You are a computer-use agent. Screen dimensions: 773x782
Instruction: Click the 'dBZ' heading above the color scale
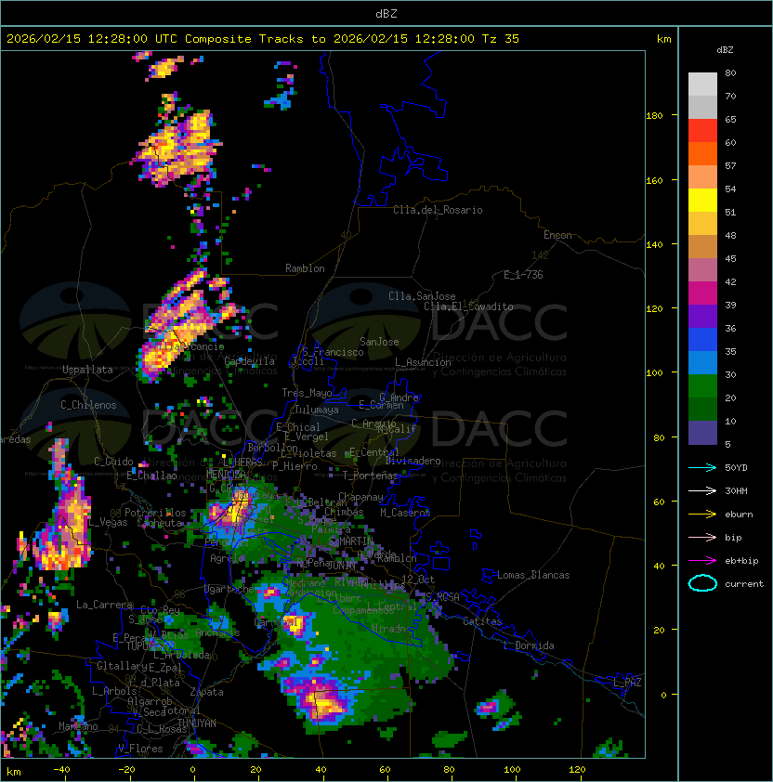tap(725, 50)
